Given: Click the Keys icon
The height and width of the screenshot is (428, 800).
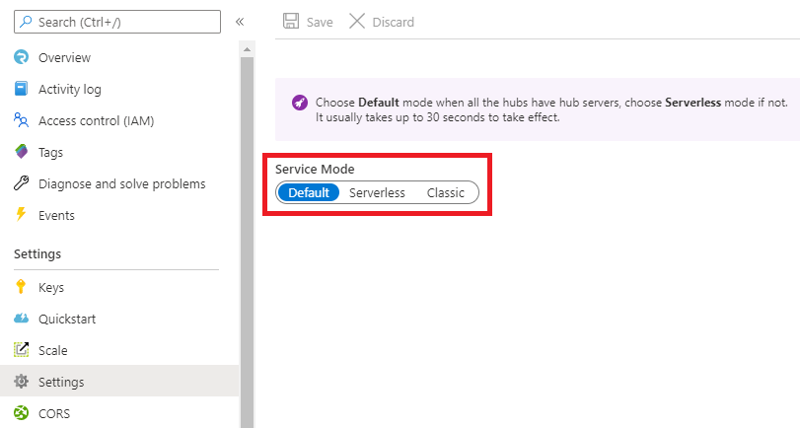Looking at the screenshot, I should (22, 288).
